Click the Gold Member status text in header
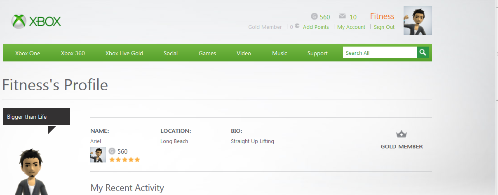This screenshot has width=498, height=195. pos(265,27)
